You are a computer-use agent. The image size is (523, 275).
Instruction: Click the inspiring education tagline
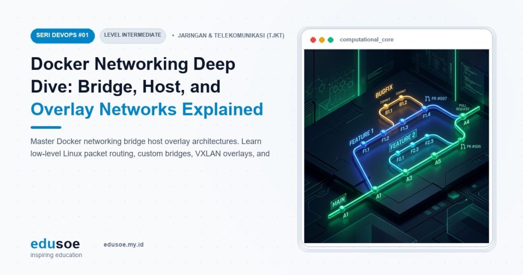click(x=56, y=255)
